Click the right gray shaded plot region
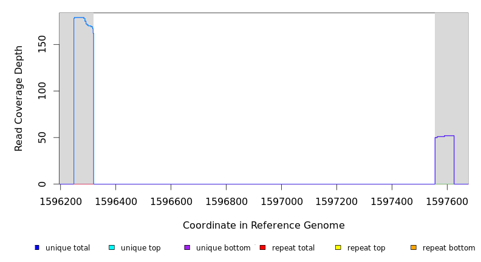 click(x=452, y=73)
